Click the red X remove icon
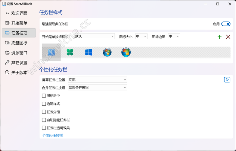This screenshot has height=151, width=236. point(228,37)
